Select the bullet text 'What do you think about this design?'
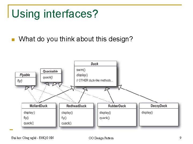Screen dimensions: 193x144 pos(76,39)
